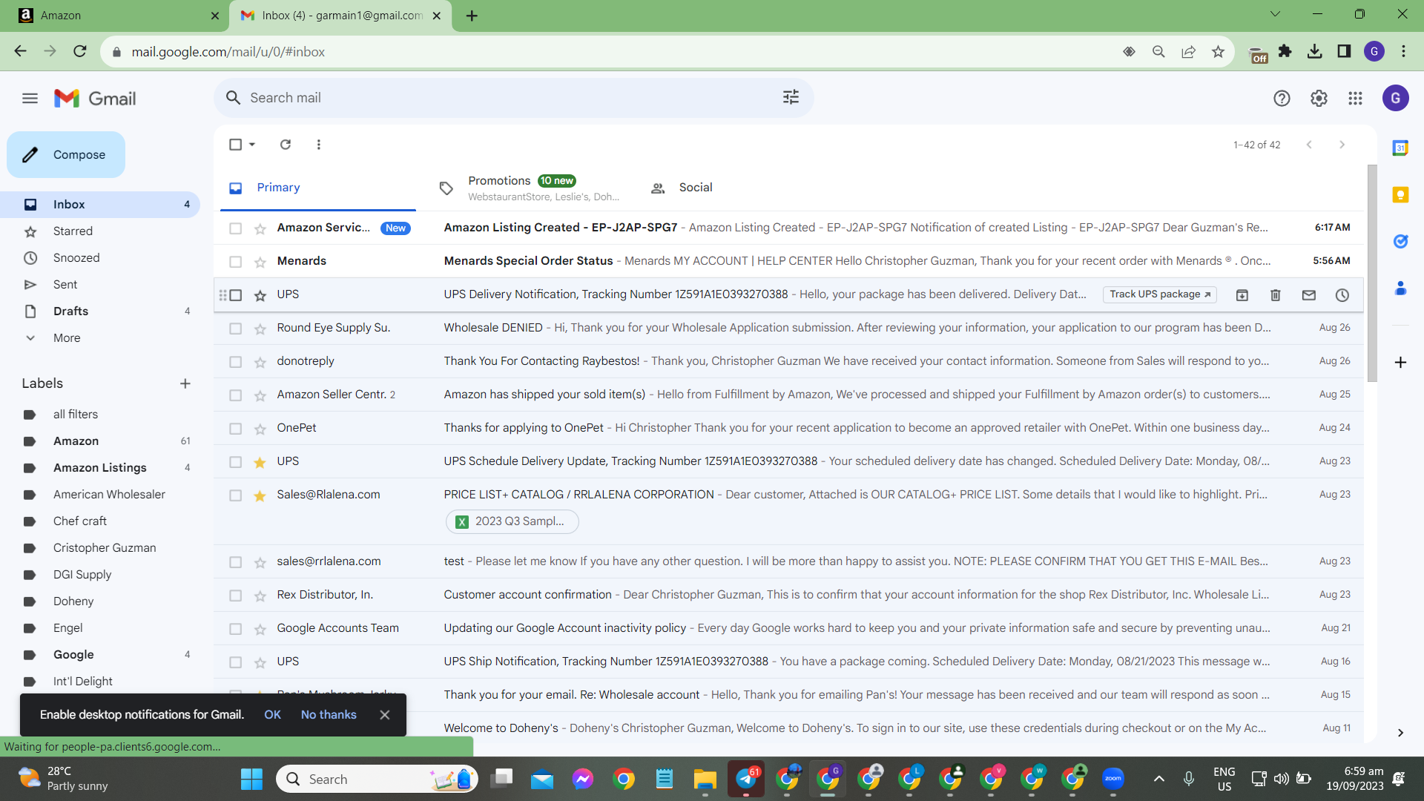Open the More options three-dot menu above inbox

(x=319, y=145)
